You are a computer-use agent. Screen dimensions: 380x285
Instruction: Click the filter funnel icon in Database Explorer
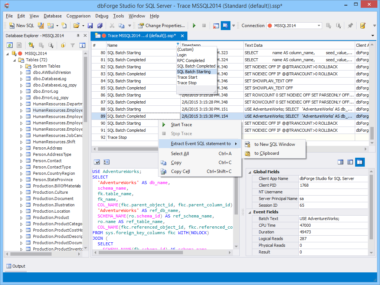click(x=73, y=45)
